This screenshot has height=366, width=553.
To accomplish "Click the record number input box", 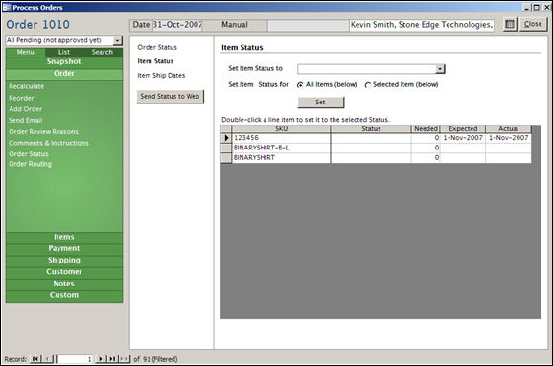I will coord(75,359).
